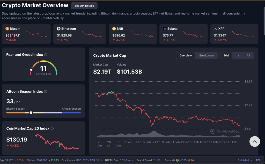
Task: Click the MOSS boost token link
Action: 183,160
